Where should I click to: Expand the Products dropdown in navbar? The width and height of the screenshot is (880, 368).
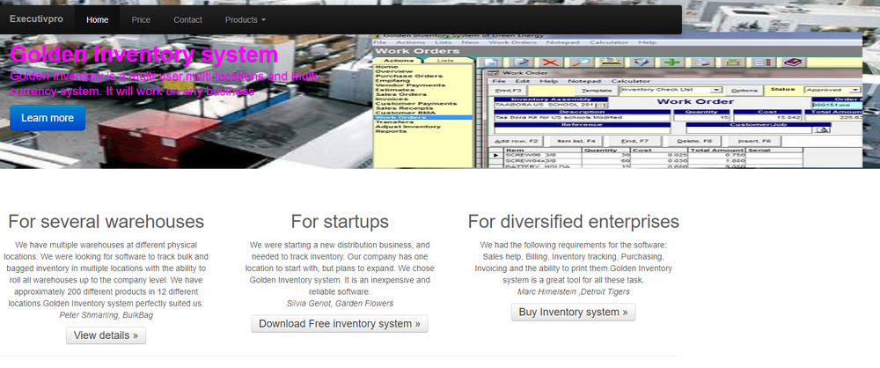[x=246, y=19]
